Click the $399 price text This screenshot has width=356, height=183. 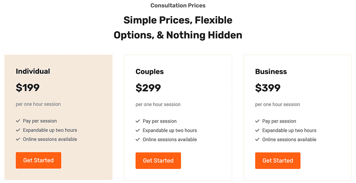(268, 88)
